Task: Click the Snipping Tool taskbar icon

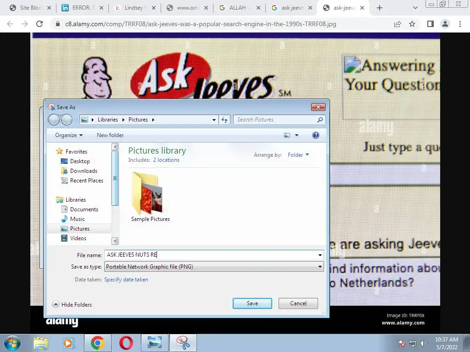Action: point(183,343)
